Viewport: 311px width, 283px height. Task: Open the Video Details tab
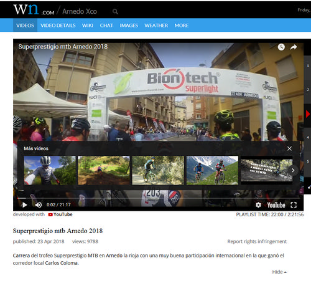pos(58,26)
